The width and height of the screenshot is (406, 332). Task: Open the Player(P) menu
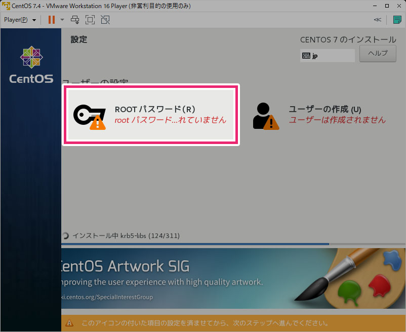click(x=16, y=20)
